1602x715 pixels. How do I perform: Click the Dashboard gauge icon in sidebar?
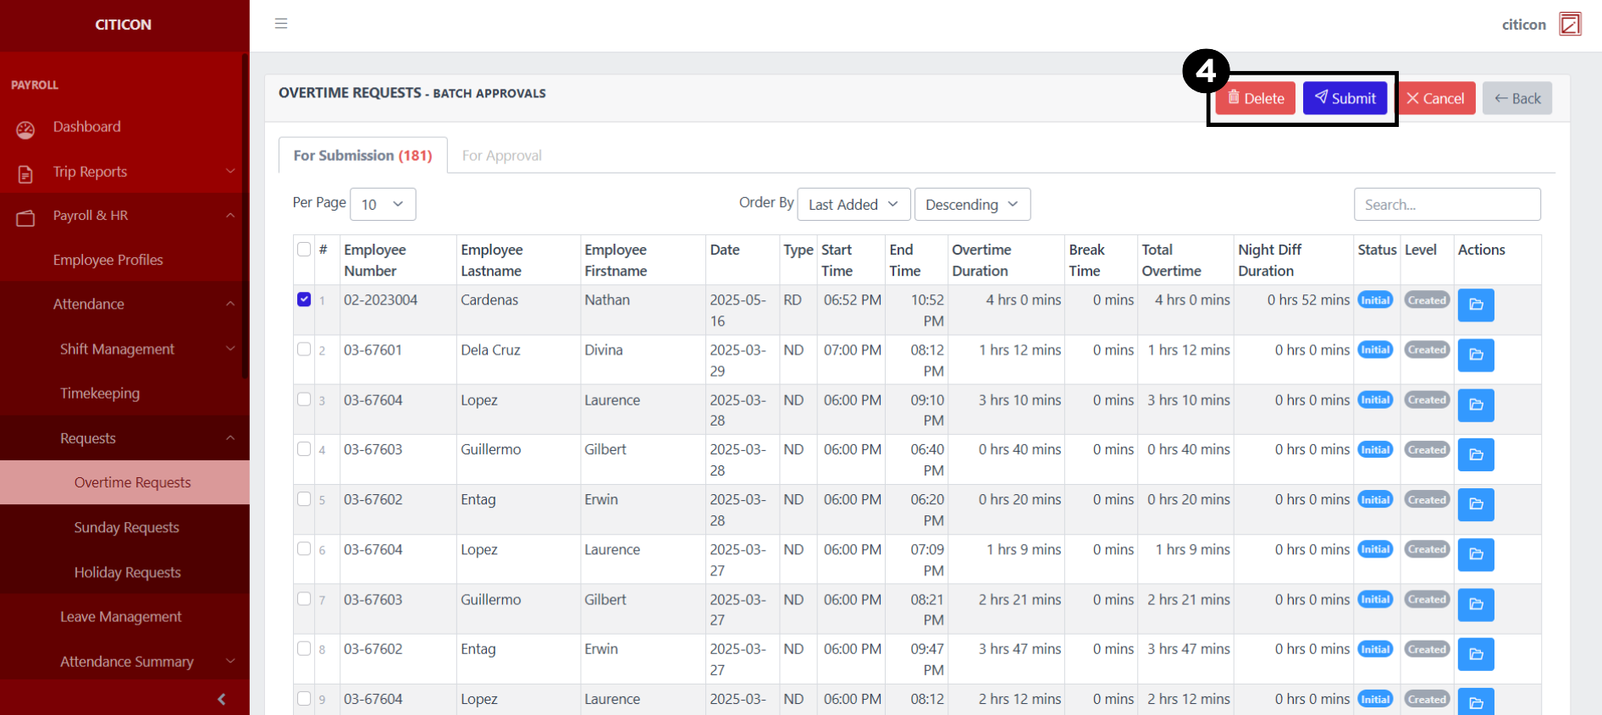coord(25,129)
